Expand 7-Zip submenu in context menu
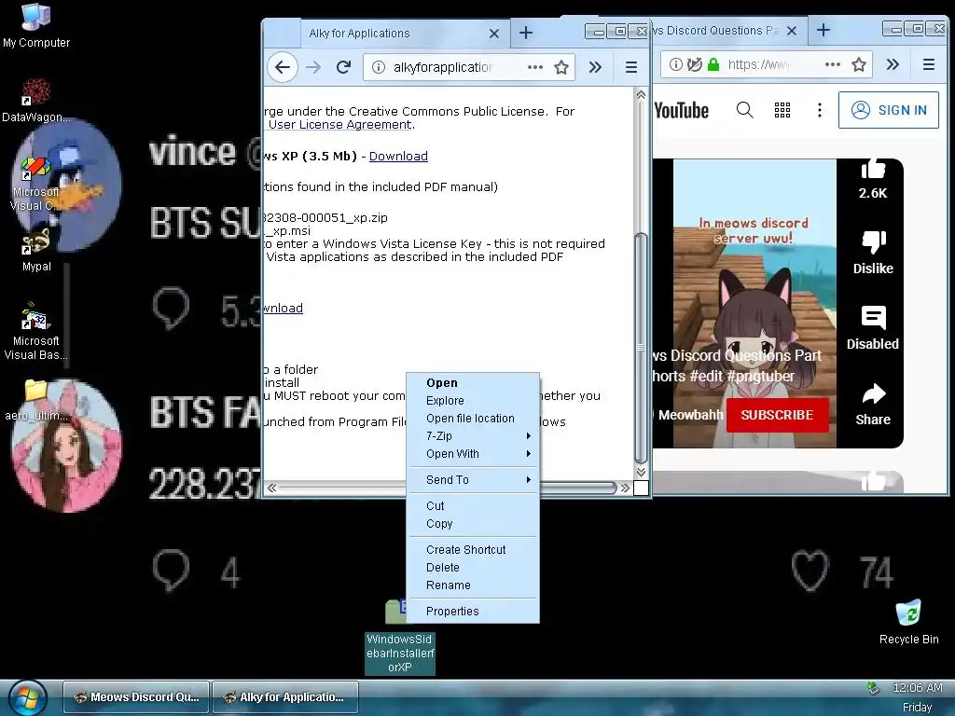Screen dimensions: 955x716 [x=473, y=436]
